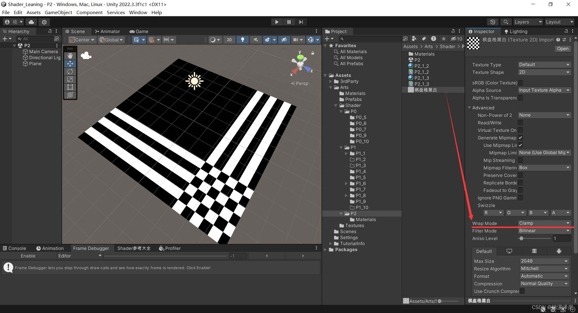Toggle scene lighting bulb icon
Image resolution: width=578 pixels, height=313 pixels.
242,40
